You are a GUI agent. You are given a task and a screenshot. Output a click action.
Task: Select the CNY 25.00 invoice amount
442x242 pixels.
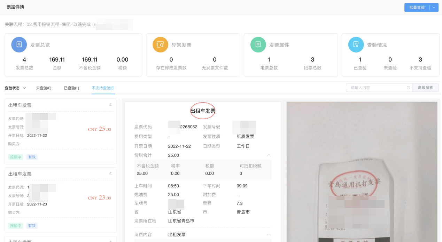(100, 129)
